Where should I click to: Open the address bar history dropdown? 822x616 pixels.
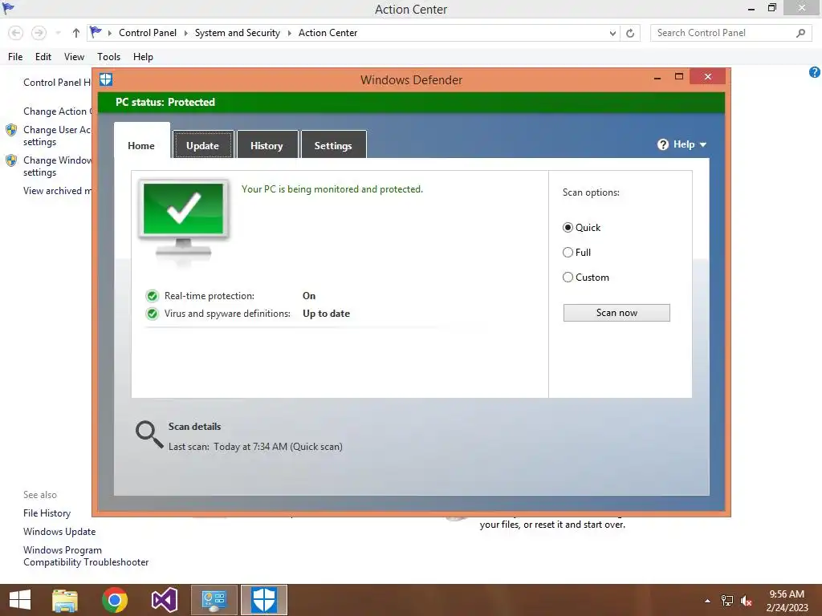[612, 33]
